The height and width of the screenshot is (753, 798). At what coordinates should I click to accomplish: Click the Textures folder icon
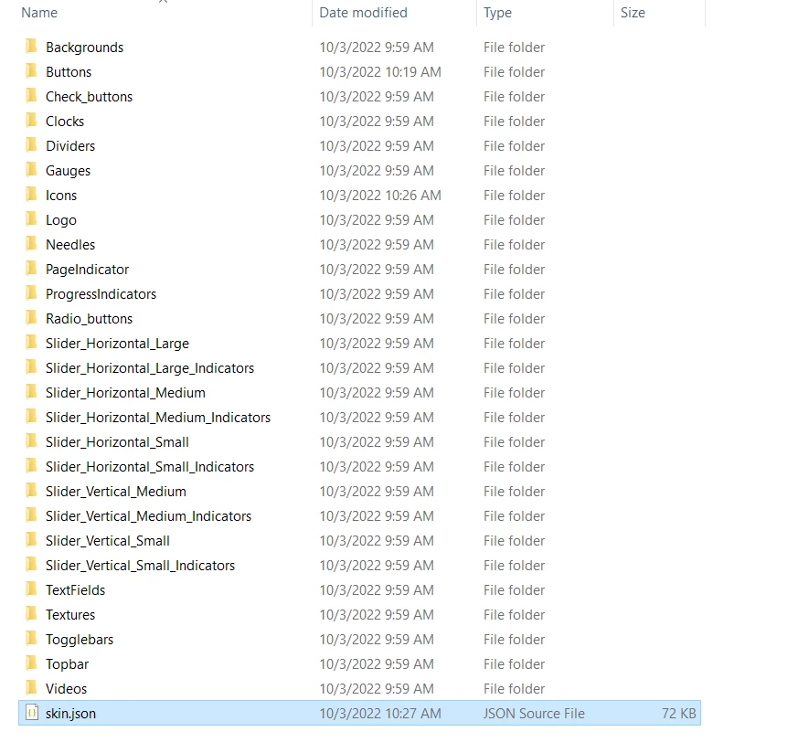(x=31, y=614)
